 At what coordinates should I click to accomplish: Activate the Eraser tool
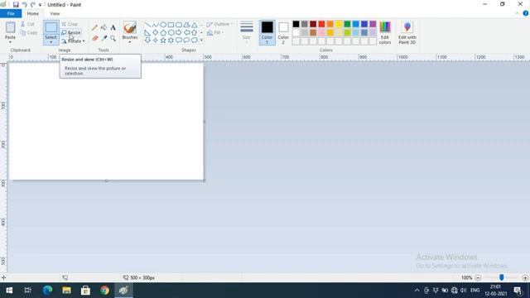coord(94,38)
